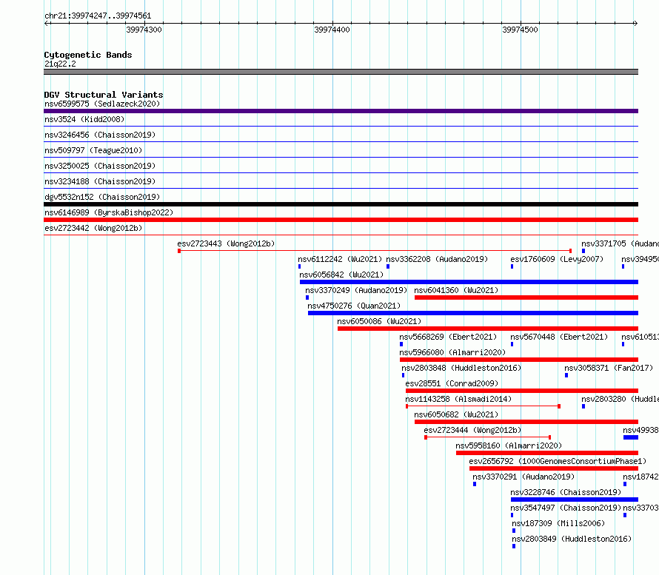Select nsv5668269 (Ebert2021) label

tap(448, 337)
